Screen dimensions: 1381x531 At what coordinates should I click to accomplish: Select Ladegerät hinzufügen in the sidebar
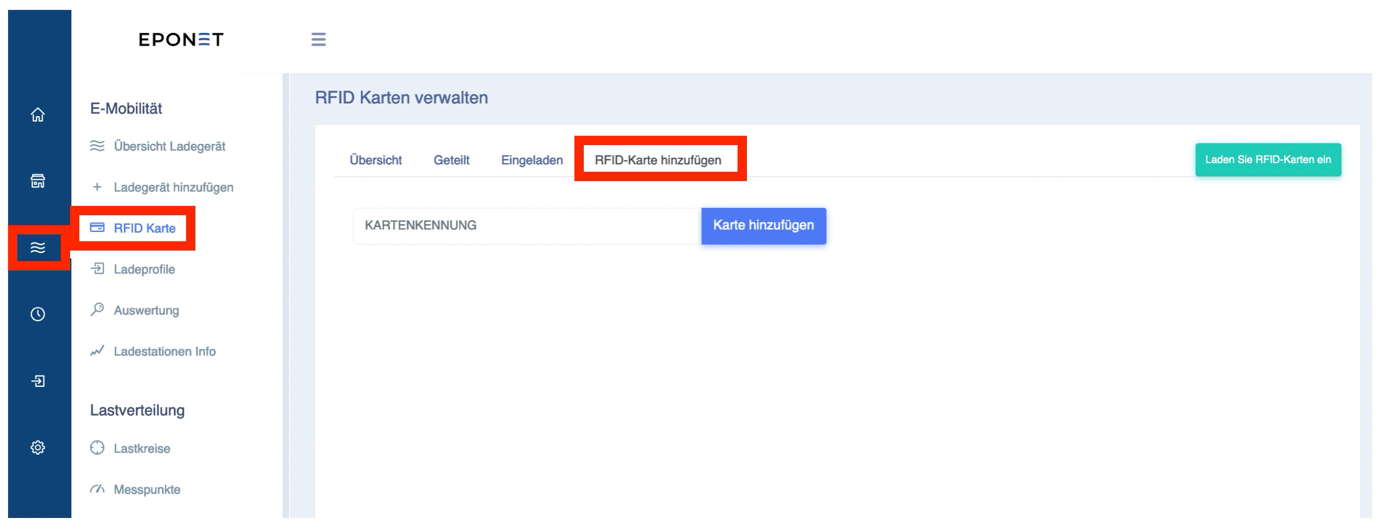(x=162, y=187)
